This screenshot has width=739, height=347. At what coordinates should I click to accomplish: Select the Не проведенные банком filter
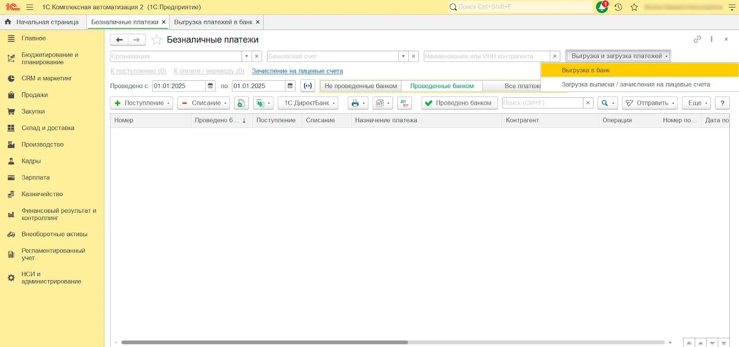pyautogui.click(x=360, y=86)
